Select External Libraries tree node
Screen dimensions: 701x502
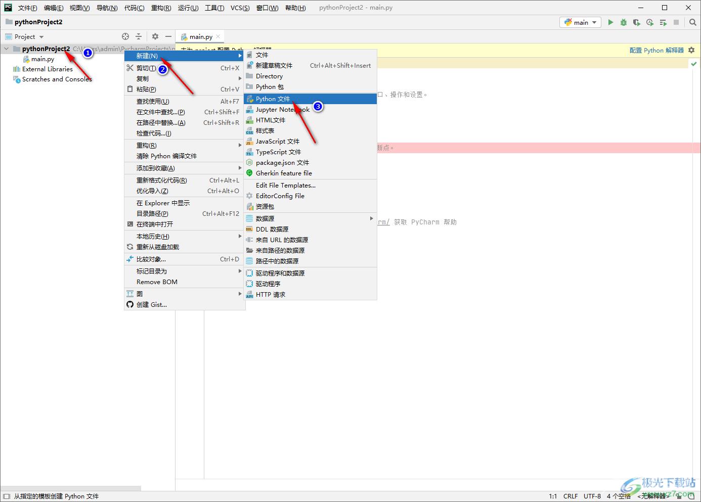tap(48, 69)
